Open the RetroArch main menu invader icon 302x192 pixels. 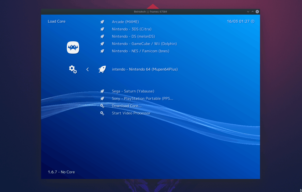click(x=73, y=48)
